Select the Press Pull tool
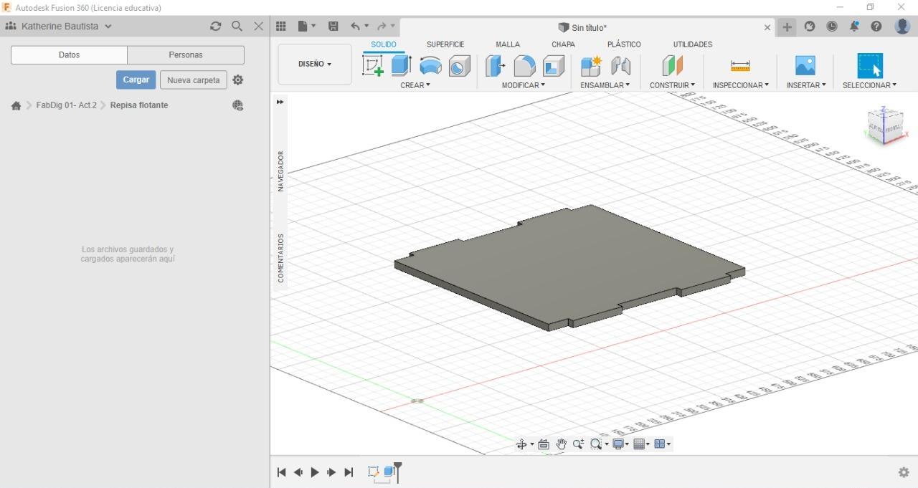The height and width of the screenshot is (488, 918). pyautogui.click(x=495, y=66)
